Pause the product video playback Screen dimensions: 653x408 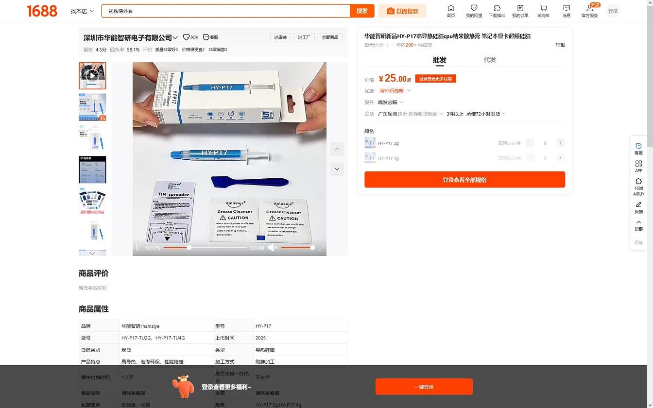138,248
